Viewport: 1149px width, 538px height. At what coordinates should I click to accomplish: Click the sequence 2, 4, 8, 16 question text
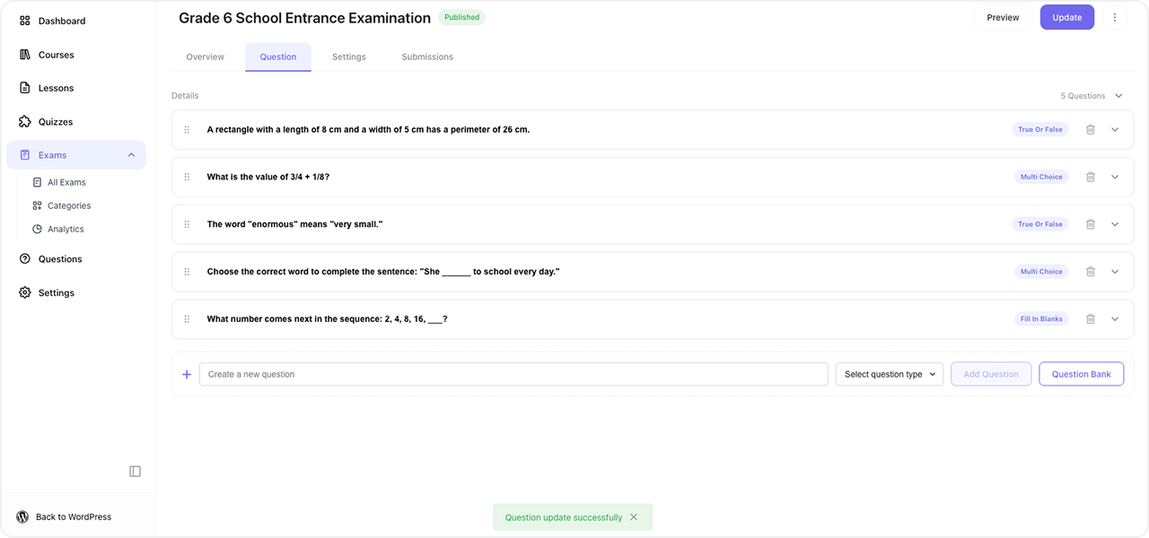327,319
